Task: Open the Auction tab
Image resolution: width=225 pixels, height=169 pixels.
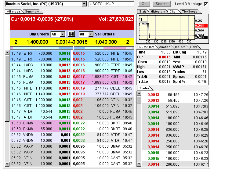Action: [165, 47]
